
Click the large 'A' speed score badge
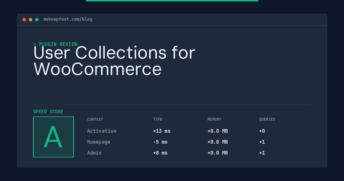pos(53,137)
